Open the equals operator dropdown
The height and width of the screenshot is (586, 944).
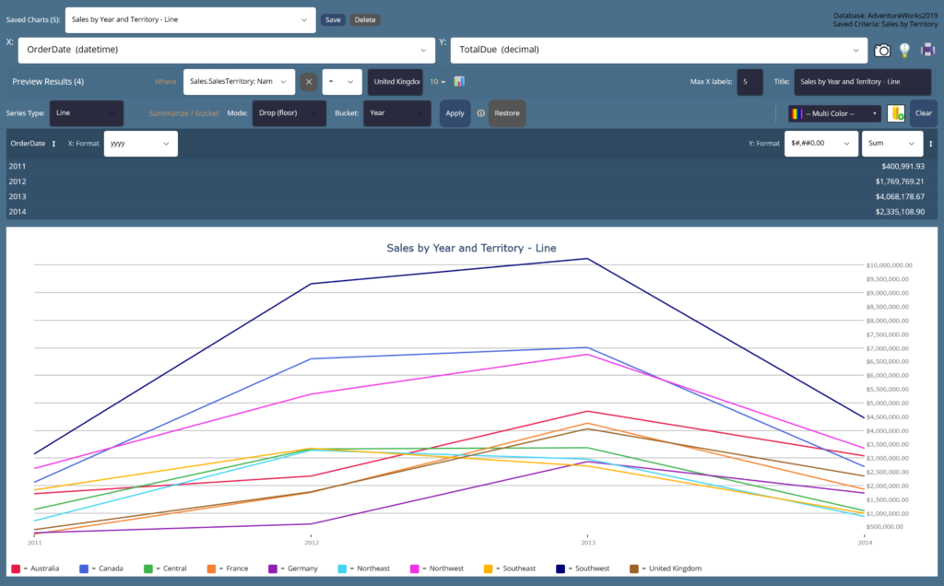tap(342, 82)
